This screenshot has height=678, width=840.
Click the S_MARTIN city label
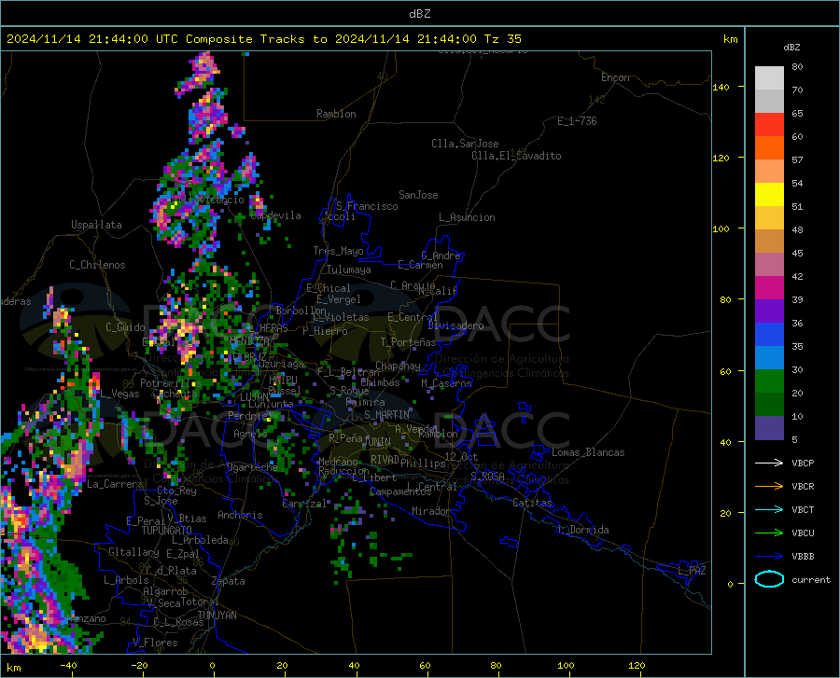pyautogui.click(x=386, y=415)
